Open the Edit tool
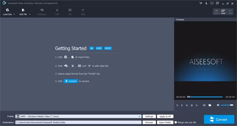 pyautogui.click(x=83, y=12)
